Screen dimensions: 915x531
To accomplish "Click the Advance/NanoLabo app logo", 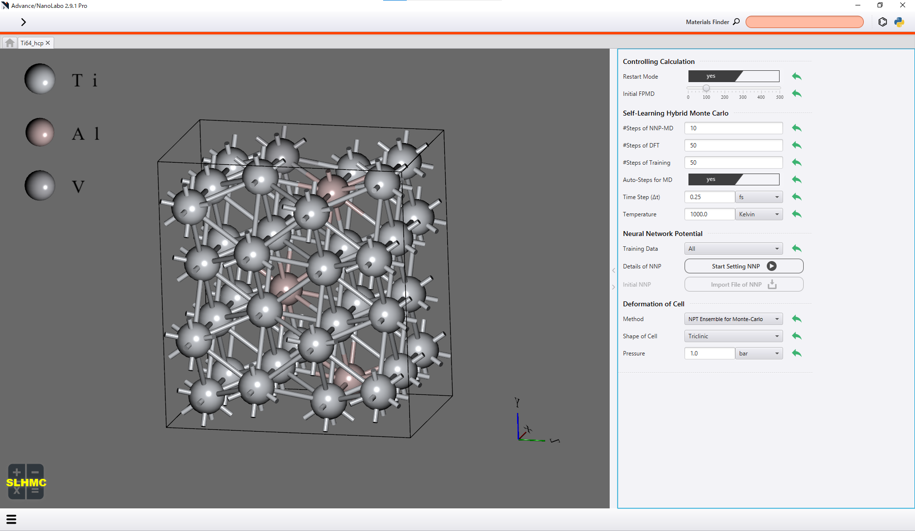I will pyautogui.click(x=5, y=5).
